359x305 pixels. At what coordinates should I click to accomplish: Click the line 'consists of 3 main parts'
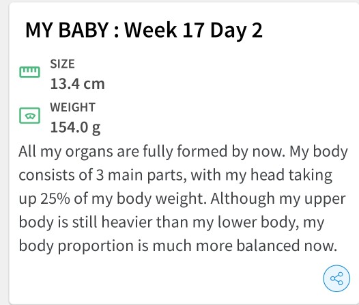[102, 175]
